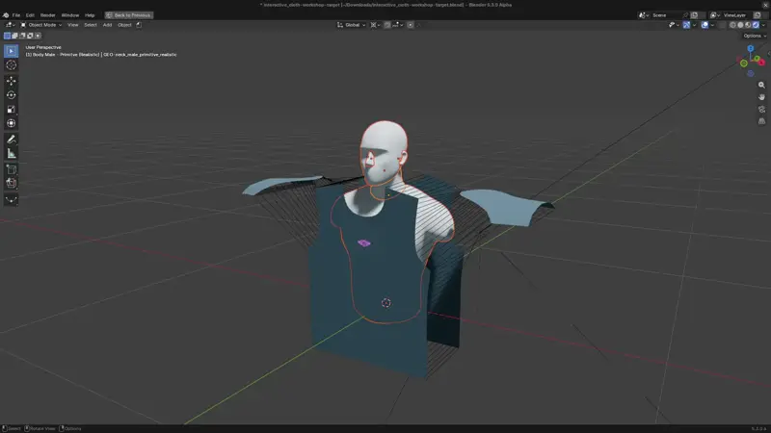The image size is (771, 433).
Task: Set selection mode to Subtract (third icon)
Action: (22, 36)
